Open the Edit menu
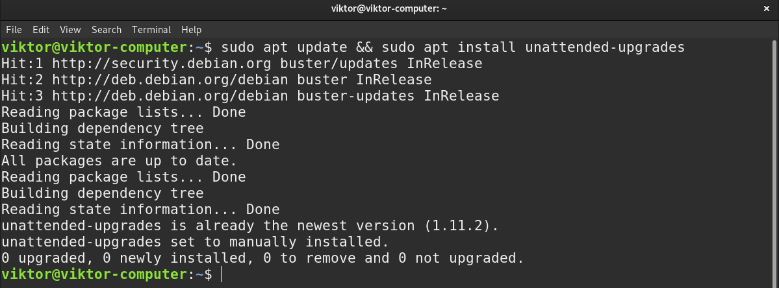The width and height of the screenshot is (779, 288). 41,30
